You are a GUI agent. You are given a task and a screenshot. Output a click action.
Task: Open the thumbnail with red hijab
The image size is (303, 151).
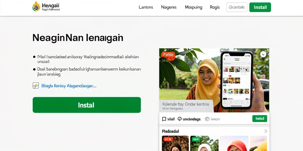tap(234, 143)
